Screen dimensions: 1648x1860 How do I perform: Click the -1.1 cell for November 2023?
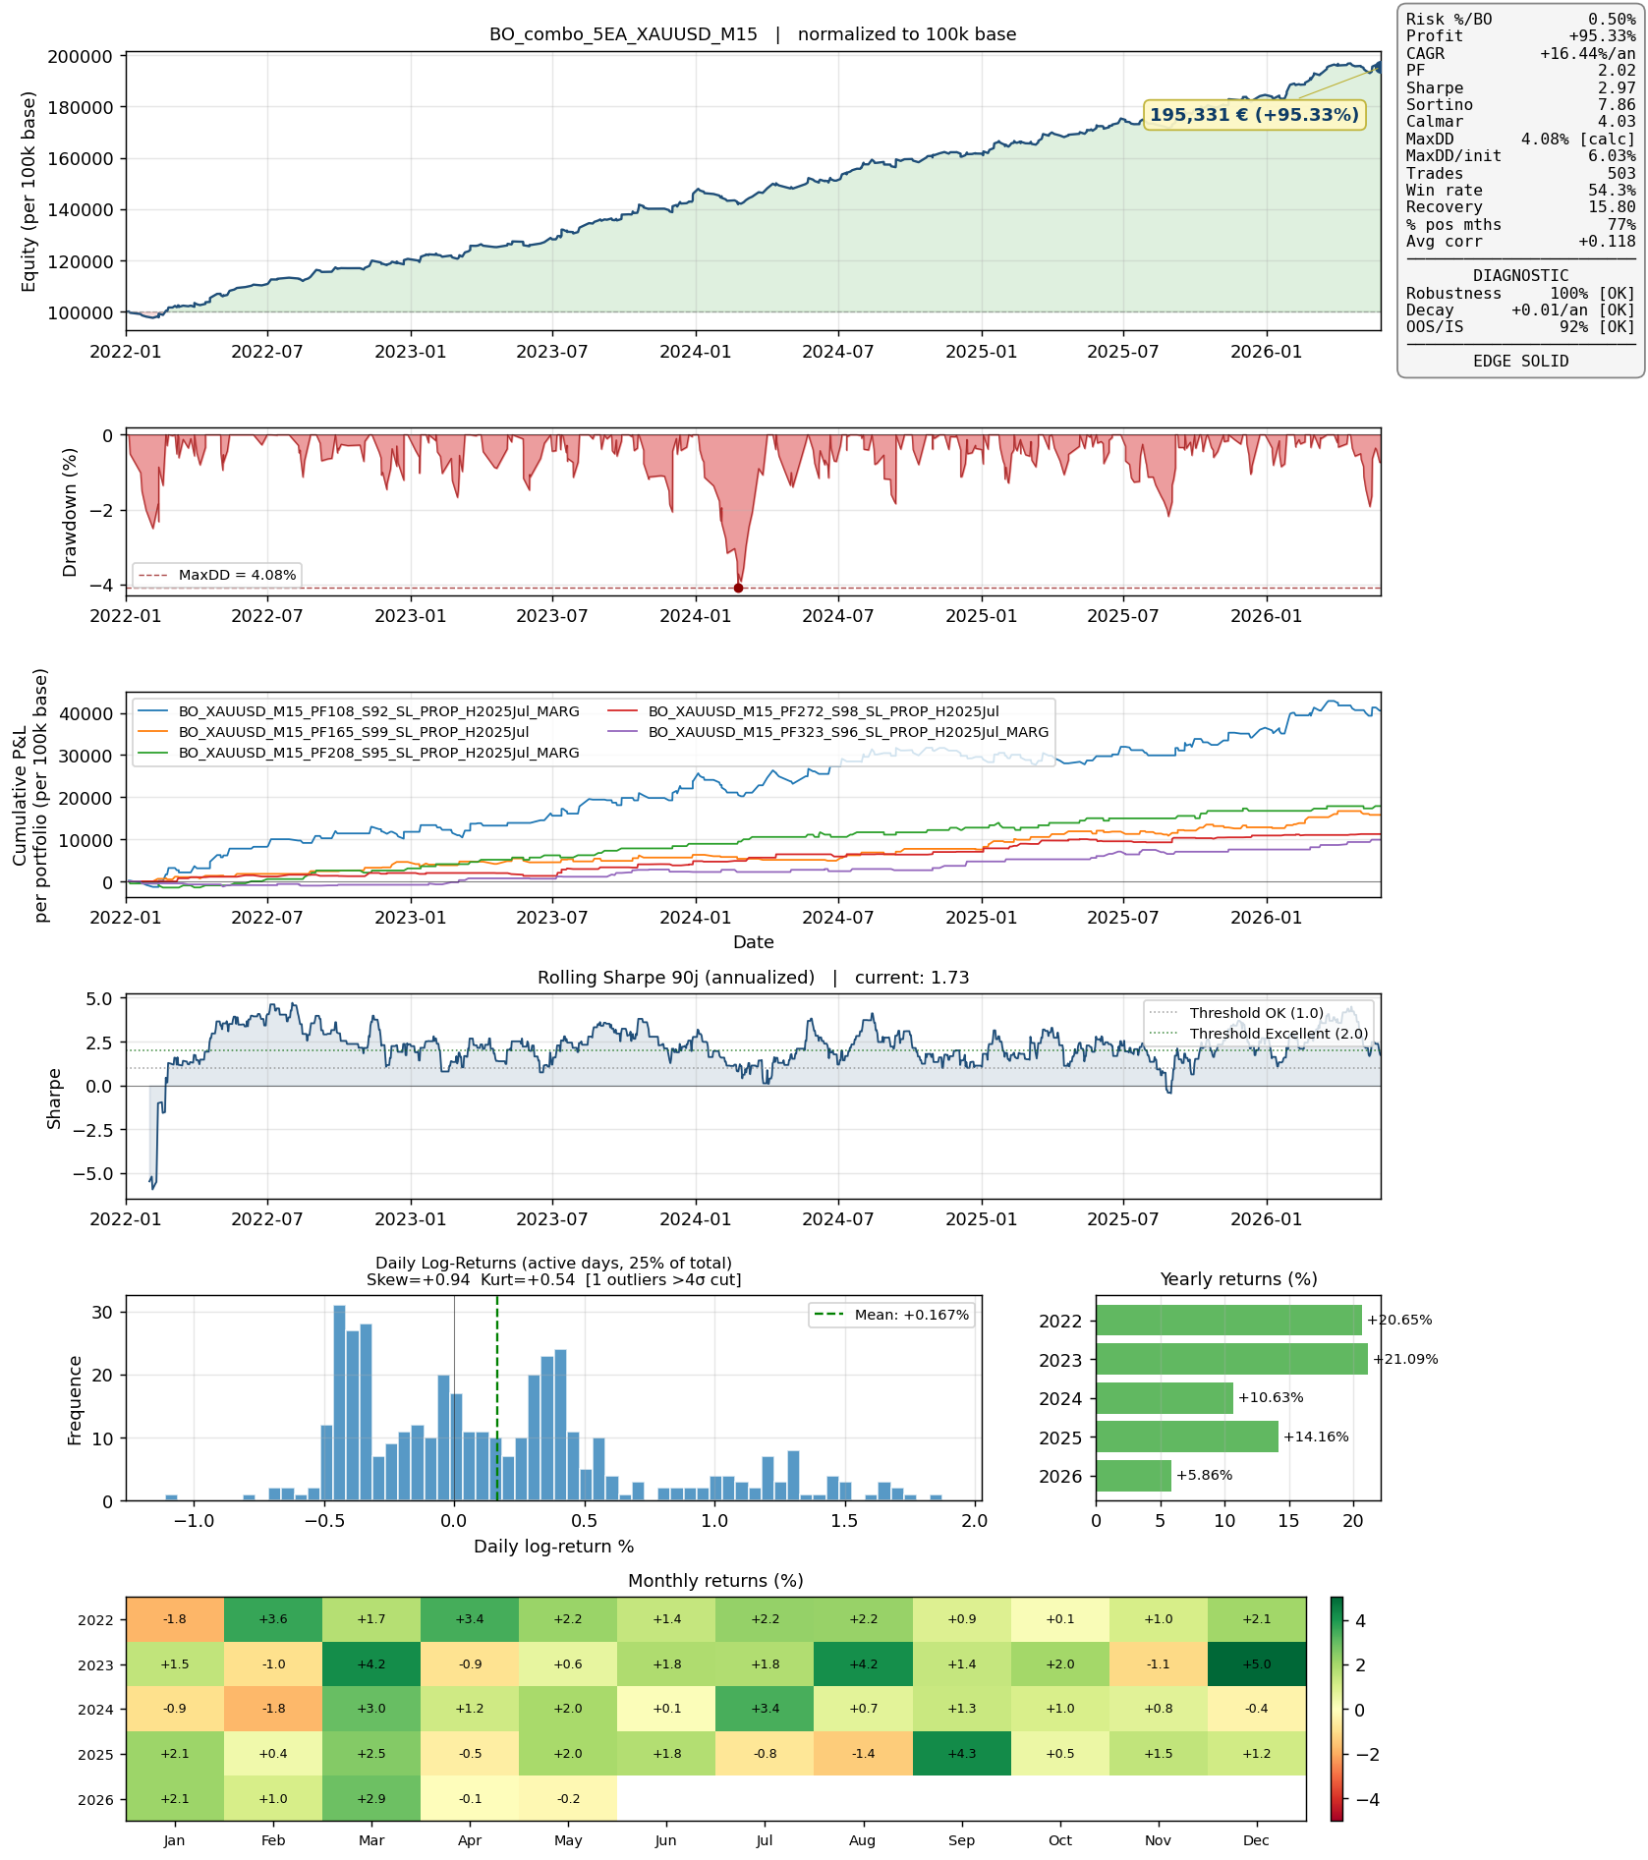(x=1159, y=1664)
